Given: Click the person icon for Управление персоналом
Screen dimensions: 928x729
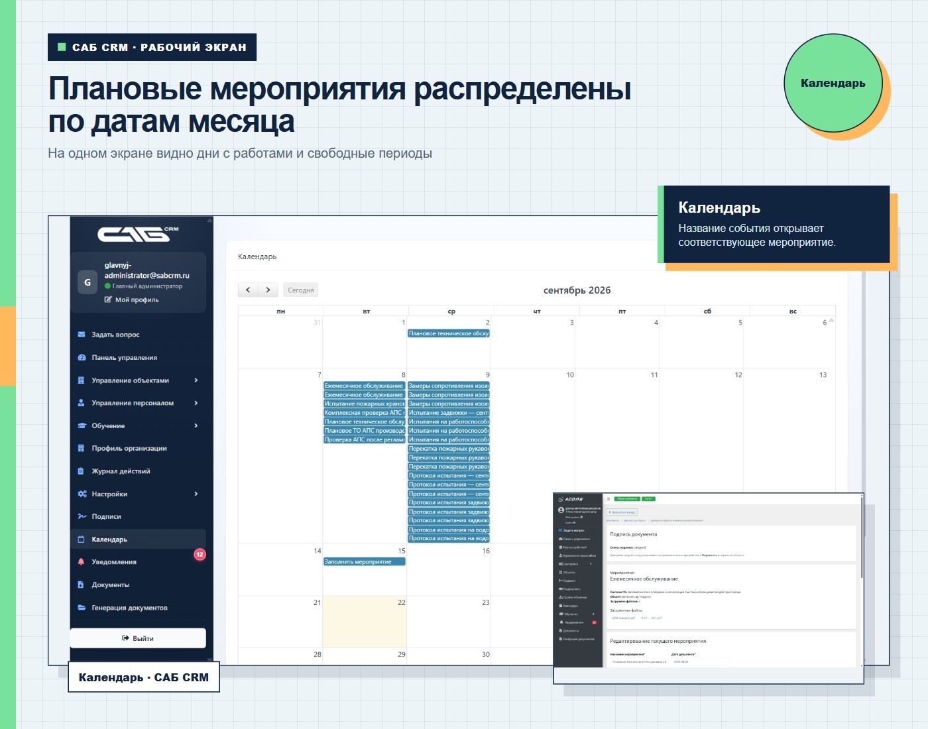Looking at the screenshot, I should point(81,403).
